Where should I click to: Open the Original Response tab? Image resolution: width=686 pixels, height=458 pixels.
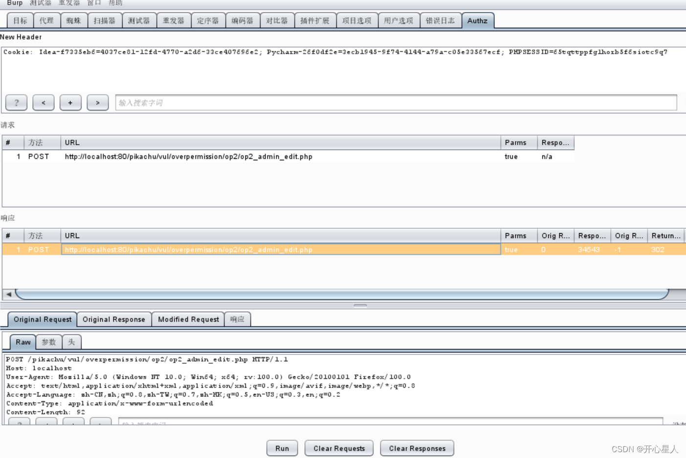114,320
